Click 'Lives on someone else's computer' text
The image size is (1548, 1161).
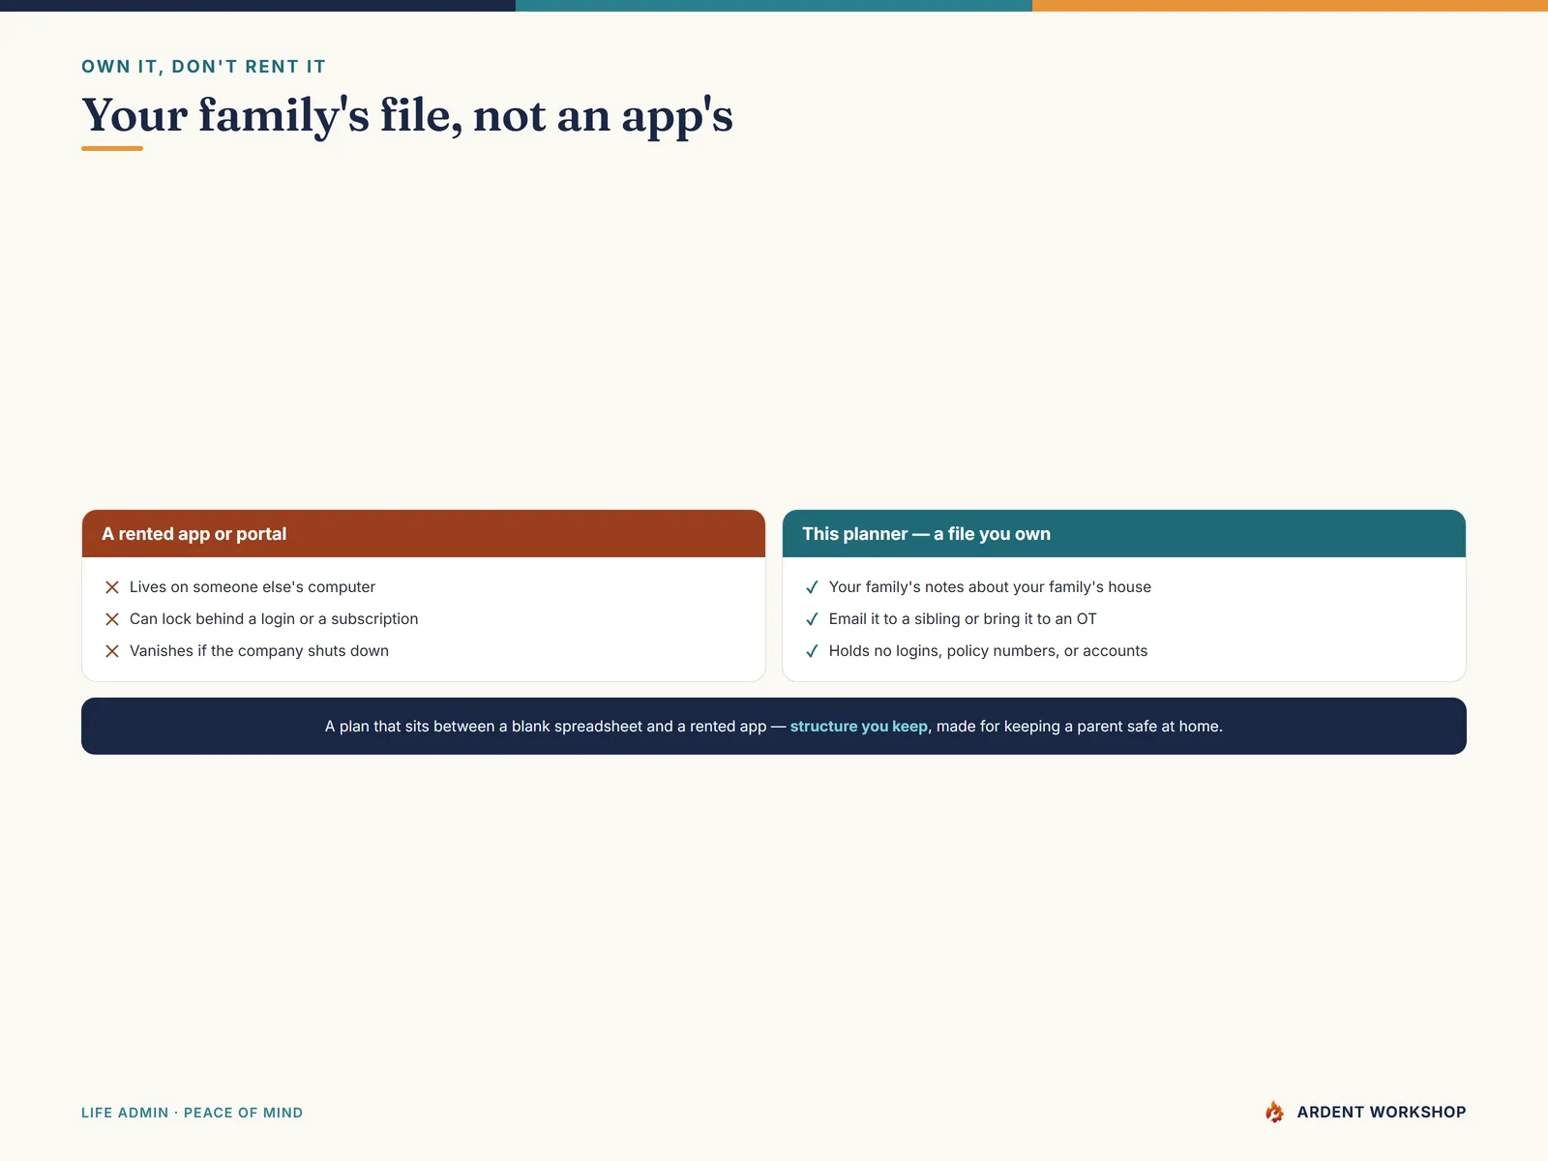coord(253,587)
